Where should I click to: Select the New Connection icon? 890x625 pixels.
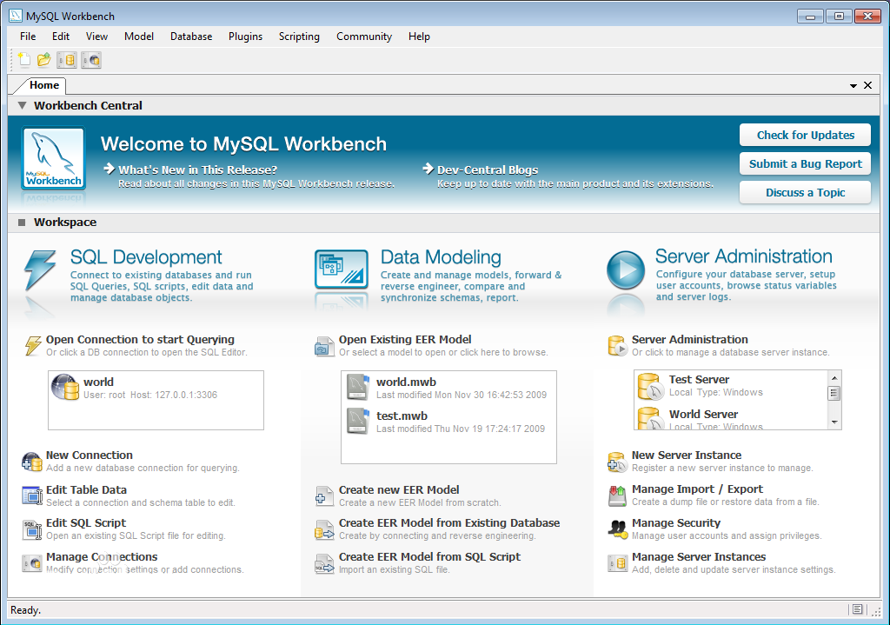pos(32,461)
